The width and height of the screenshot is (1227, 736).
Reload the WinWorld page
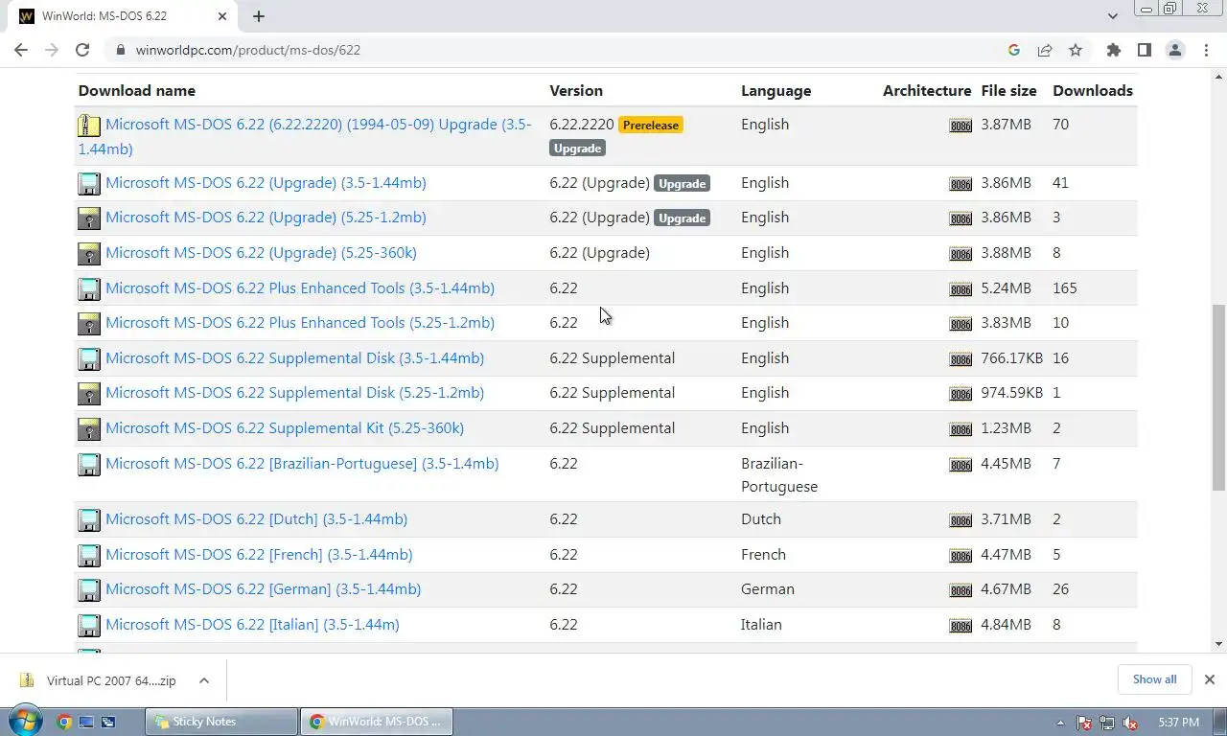click(x=82, y=50)
